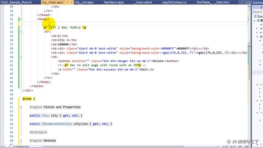The width and height of the screenshot is (263, 148).
Task: Select the wwwroot globe icon in Solution Explorer
Action: [261, 37]
